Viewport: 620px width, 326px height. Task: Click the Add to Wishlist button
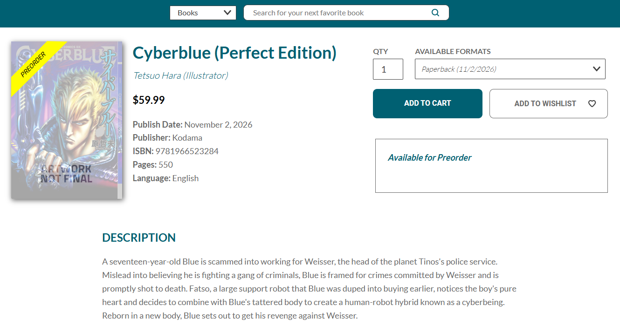(x=549, y=103)
